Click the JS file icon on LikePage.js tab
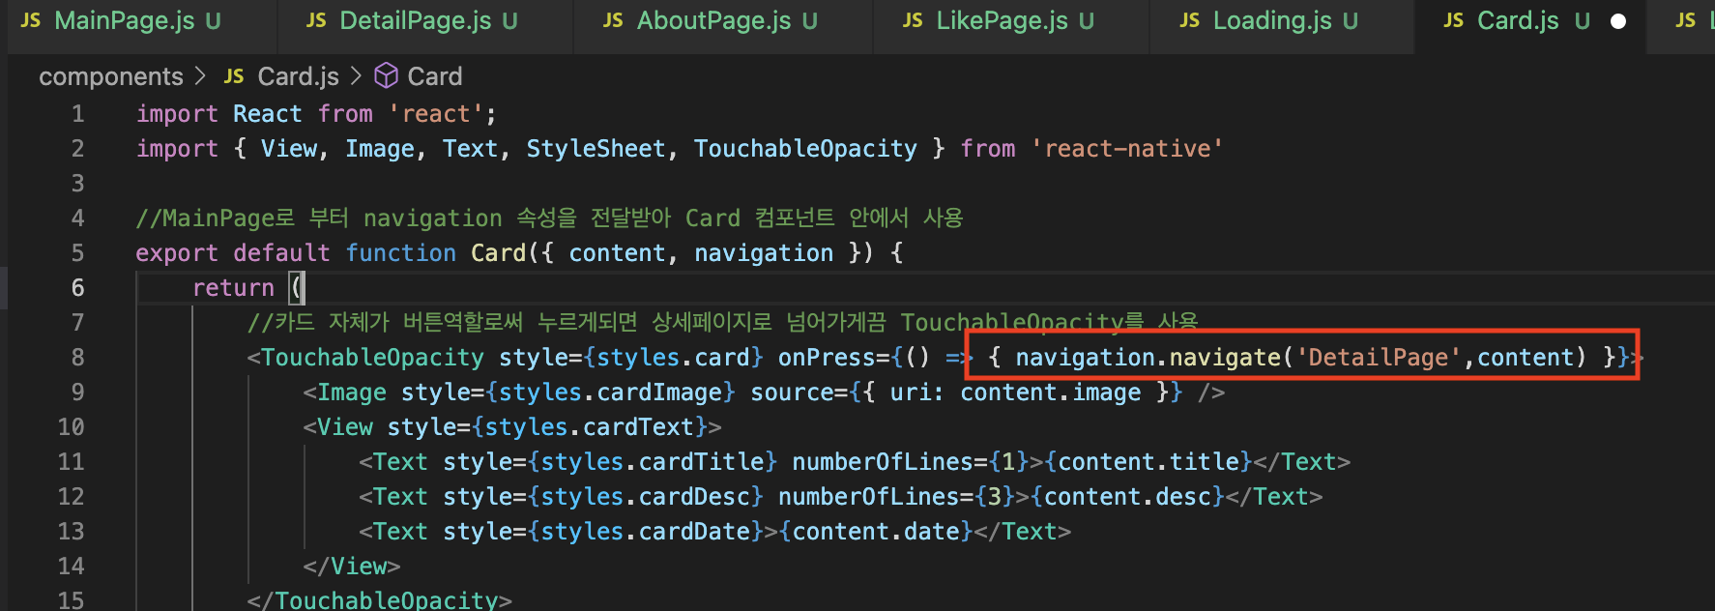Image resolution: width=1715 pixels, height=611 pixels. coord(914,21)
